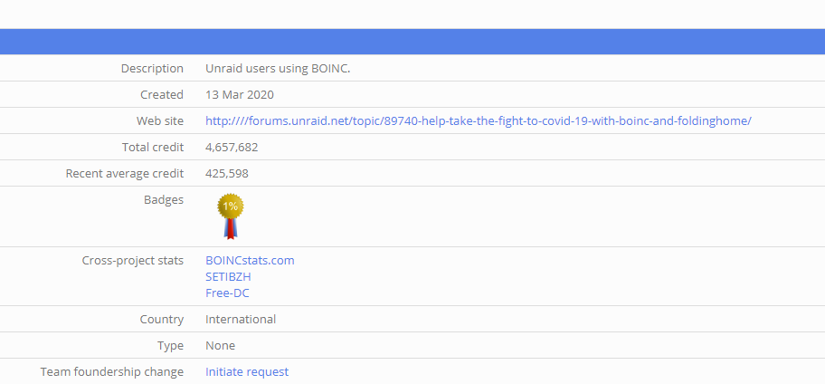Click Initiate request for foundership change
The width and height of the screenshot is (825, 384).
(247, 372)
